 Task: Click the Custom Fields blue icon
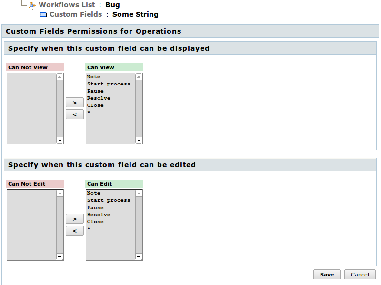[x=43, y=15]
